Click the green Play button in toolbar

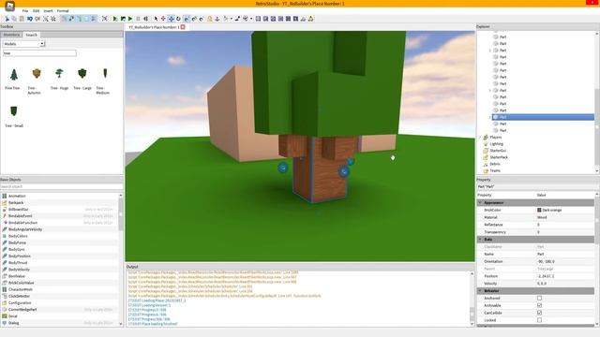point(115,19)
